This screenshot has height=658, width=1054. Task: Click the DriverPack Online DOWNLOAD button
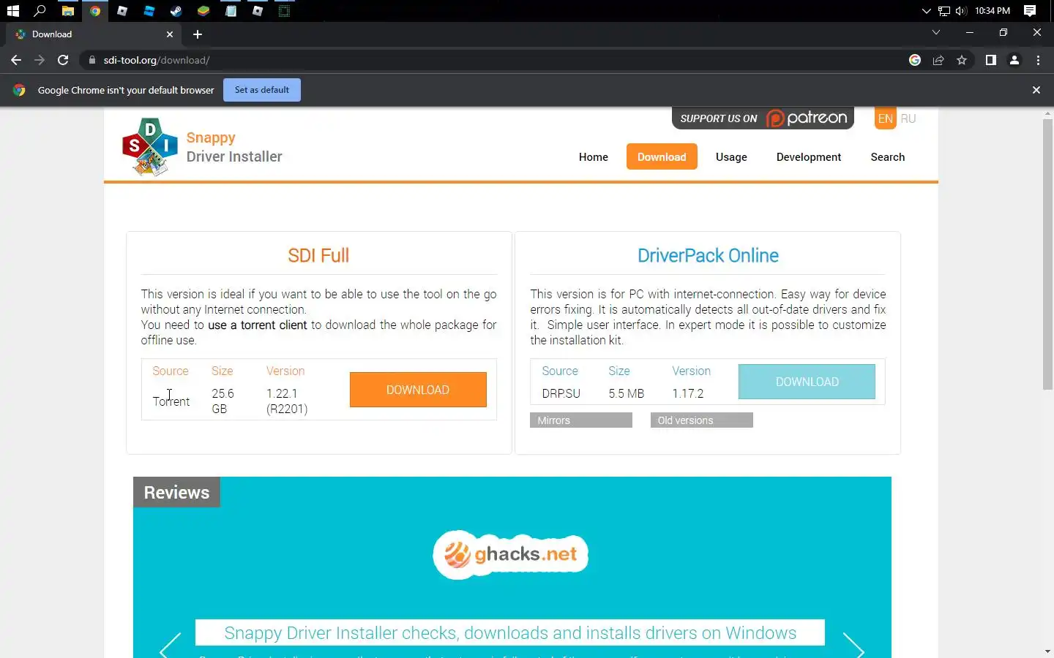pos(807,382)
